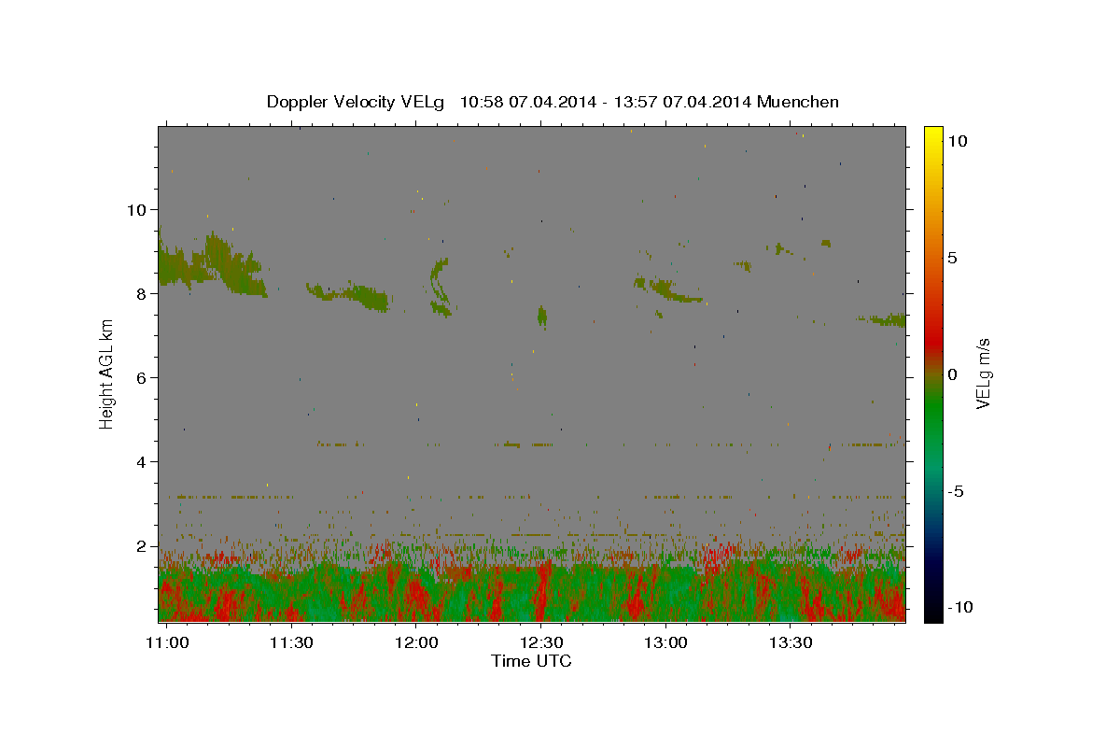1120x747 pixels.
Task: Click the '13:30' time tick label
Action: tap(791, 642)
